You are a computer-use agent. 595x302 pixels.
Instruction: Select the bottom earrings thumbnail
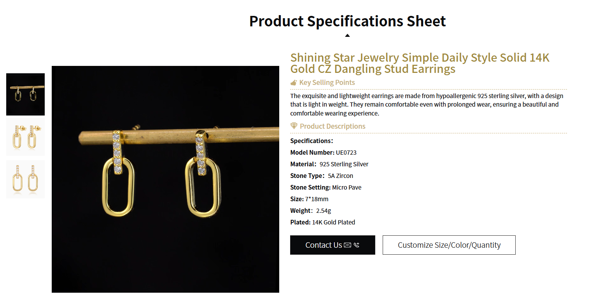(x=25, y=179)
